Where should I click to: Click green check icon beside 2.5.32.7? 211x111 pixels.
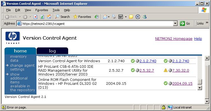point(133,70)
